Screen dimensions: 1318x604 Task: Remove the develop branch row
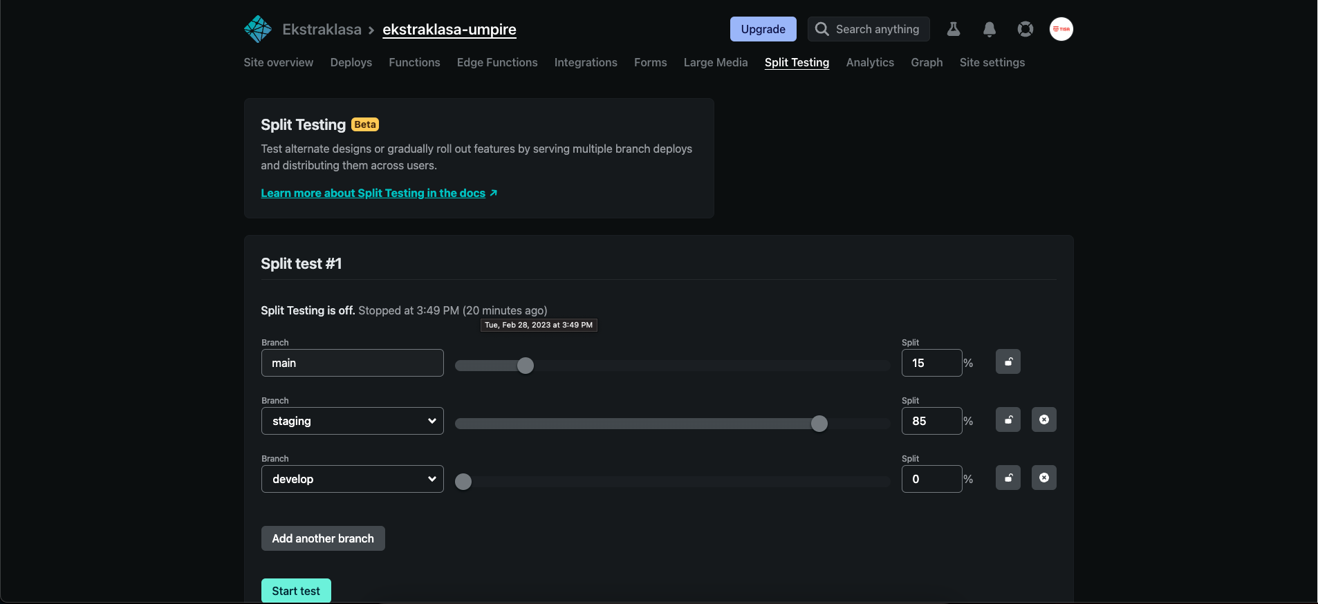tap(1044, 478)
